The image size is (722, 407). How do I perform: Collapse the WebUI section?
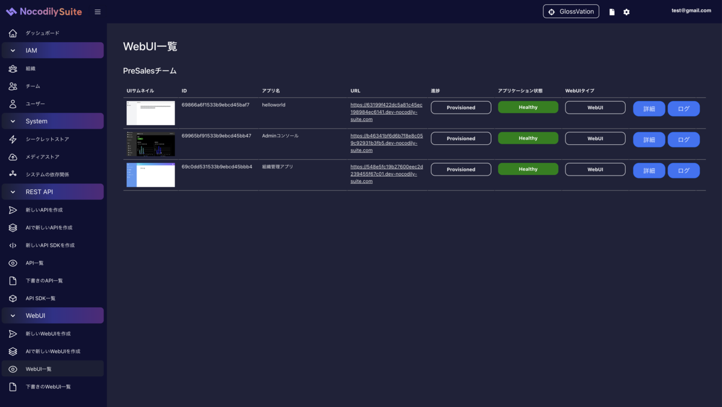pyautogui.click(x=53, y=316)
